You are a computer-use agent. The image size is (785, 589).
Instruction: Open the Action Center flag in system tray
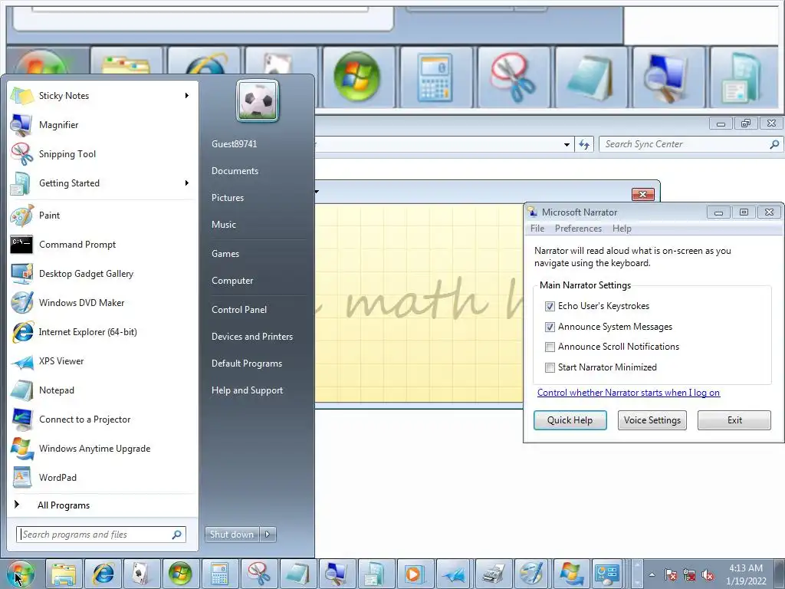pyautogui.click(x=671, y=575)
